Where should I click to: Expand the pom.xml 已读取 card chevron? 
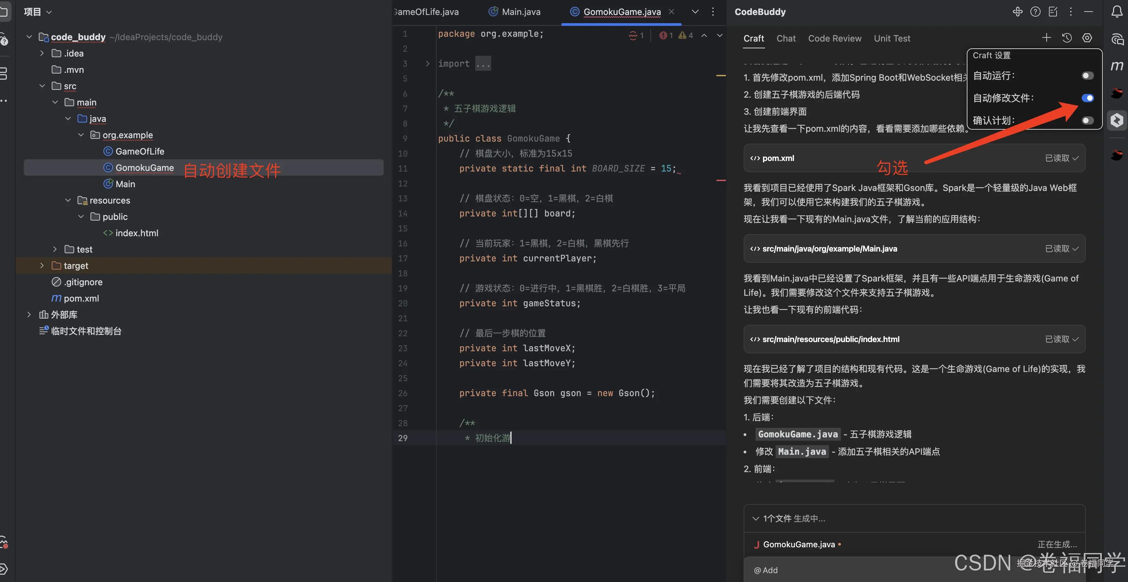(1075, 158)
